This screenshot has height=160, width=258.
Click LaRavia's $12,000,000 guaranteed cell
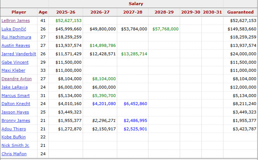(x=243, y=87)
